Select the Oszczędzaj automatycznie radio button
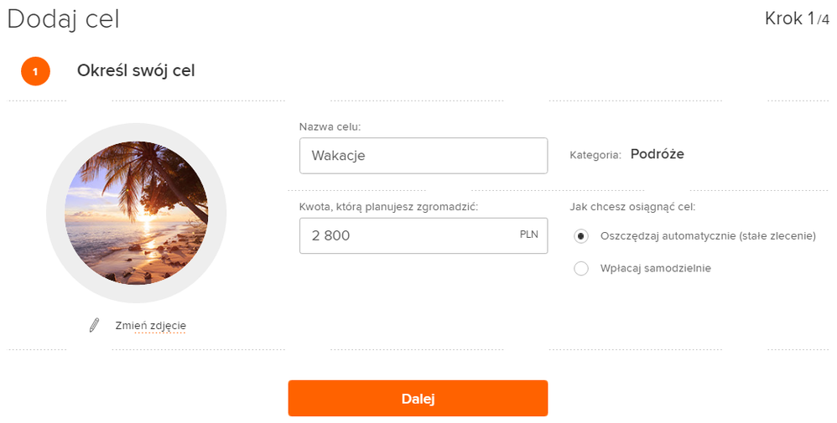 [x=581, y=236]
